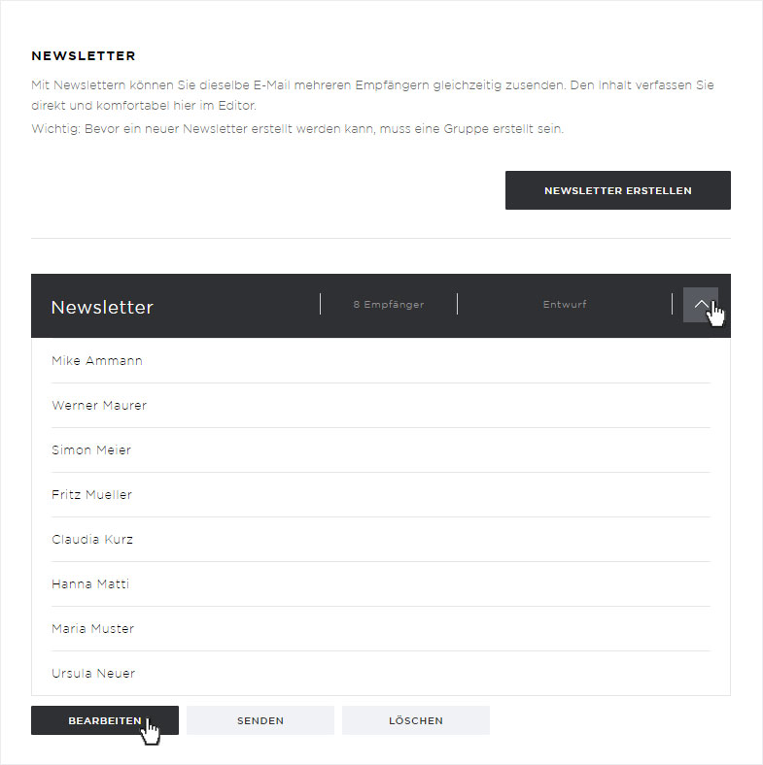
Task: Open Bearbeiten to edit the newsletter
Action: (x=105, y=720)
